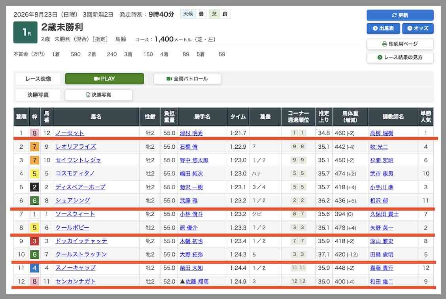Open trainer link 牧 光二

coord(379,147)
